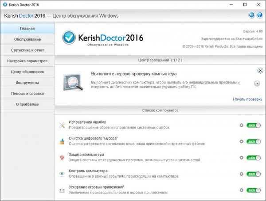
Task: Click the Ускорение игровых приложений title
Action: (x=97, y=187)
